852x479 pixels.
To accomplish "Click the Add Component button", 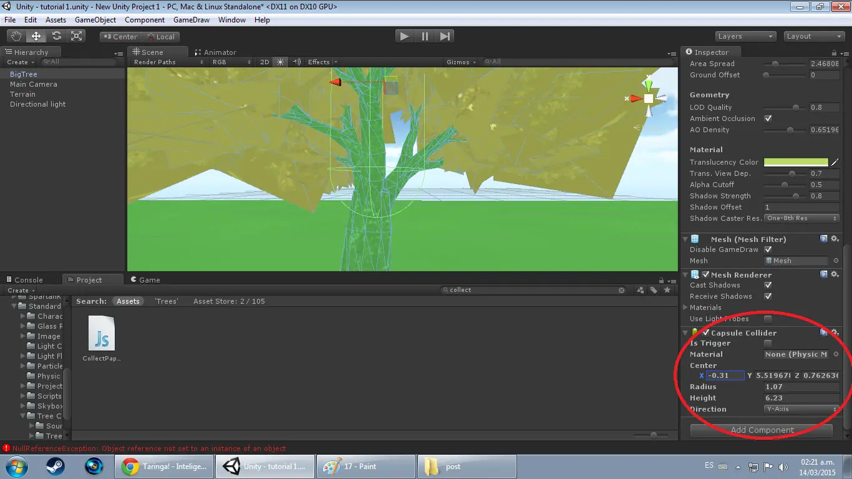I will pos(762,430).
